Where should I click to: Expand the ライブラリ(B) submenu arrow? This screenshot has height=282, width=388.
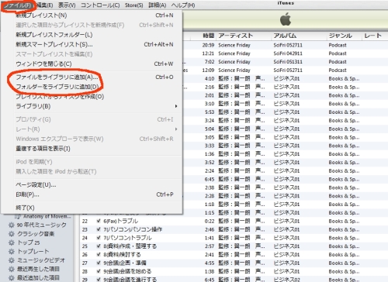click(x=176, y=106)
